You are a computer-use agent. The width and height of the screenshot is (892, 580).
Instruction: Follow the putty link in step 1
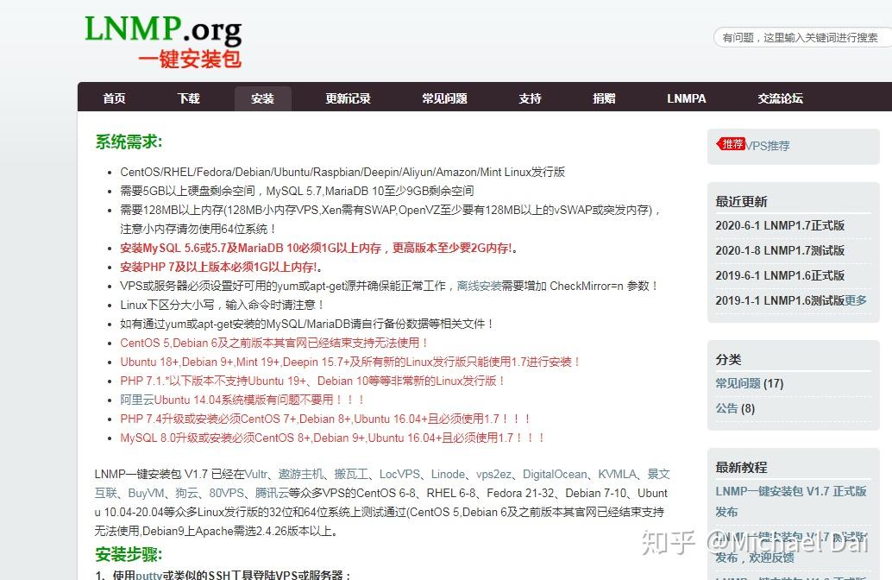(x=148, y=575)
